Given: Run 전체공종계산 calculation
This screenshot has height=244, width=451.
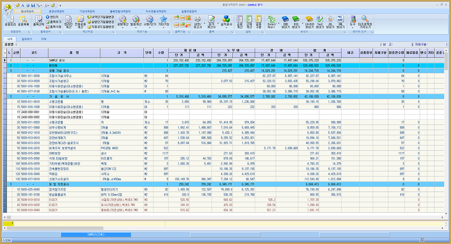Looking at the screenshot, I should point(80,21).
